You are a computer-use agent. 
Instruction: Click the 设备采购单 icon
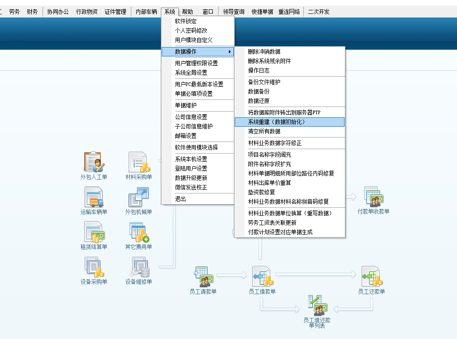click(x=94, y=267)
